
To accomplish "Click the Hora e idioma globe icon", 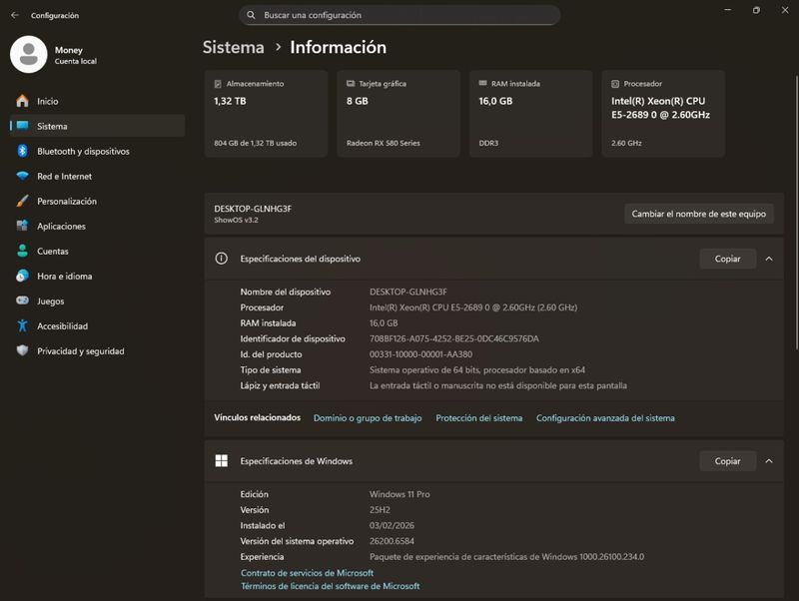I will point(22,276).
